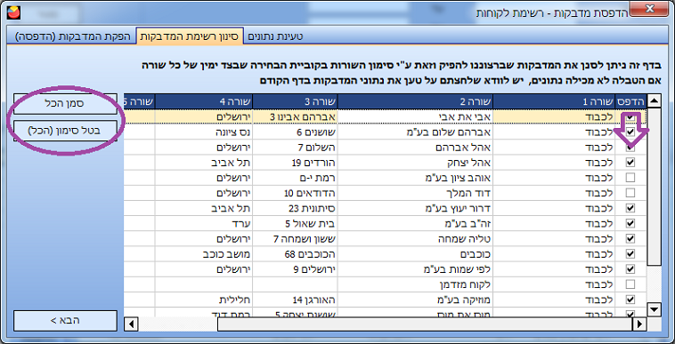
Task: Select the cell אוהב ציון בע"מ
Action: [x=415, y=178]
